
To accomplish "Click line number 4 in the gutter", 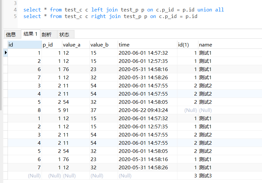I will [x=15, y=10].
